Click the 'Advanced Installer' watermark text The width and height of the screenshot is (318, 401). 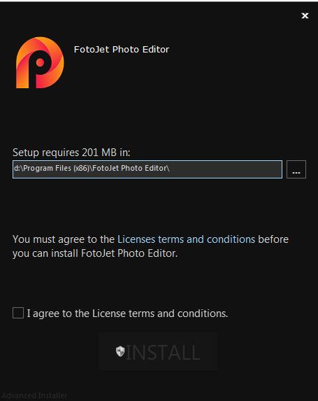34,395
